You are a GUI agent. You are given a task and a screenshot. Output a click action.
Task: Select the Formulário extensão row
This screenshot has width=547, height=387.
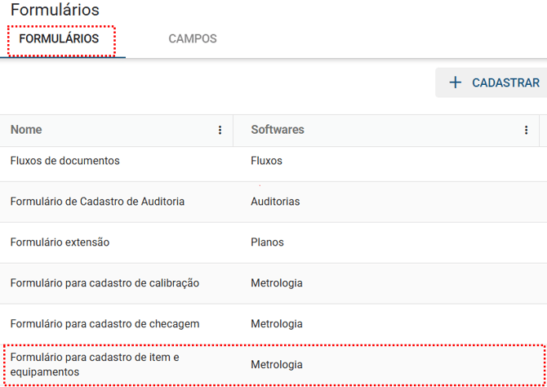coord(60,242)
